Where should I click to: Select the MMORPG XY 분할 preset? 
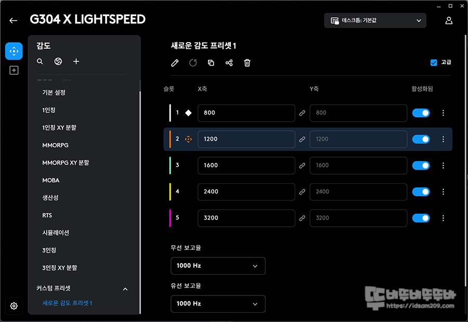[x=66, y=163]
